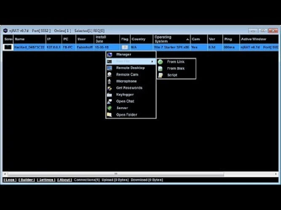Screen dimensions: 281x210
Task: Click the Ver column header
Action: coord(215,39)
